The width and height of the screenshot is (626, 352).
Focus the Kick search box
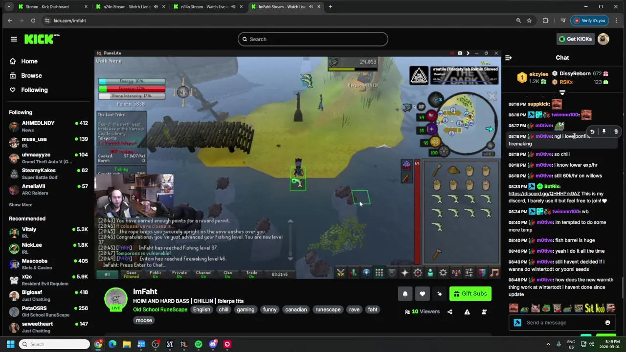click(x=313, y=39)
